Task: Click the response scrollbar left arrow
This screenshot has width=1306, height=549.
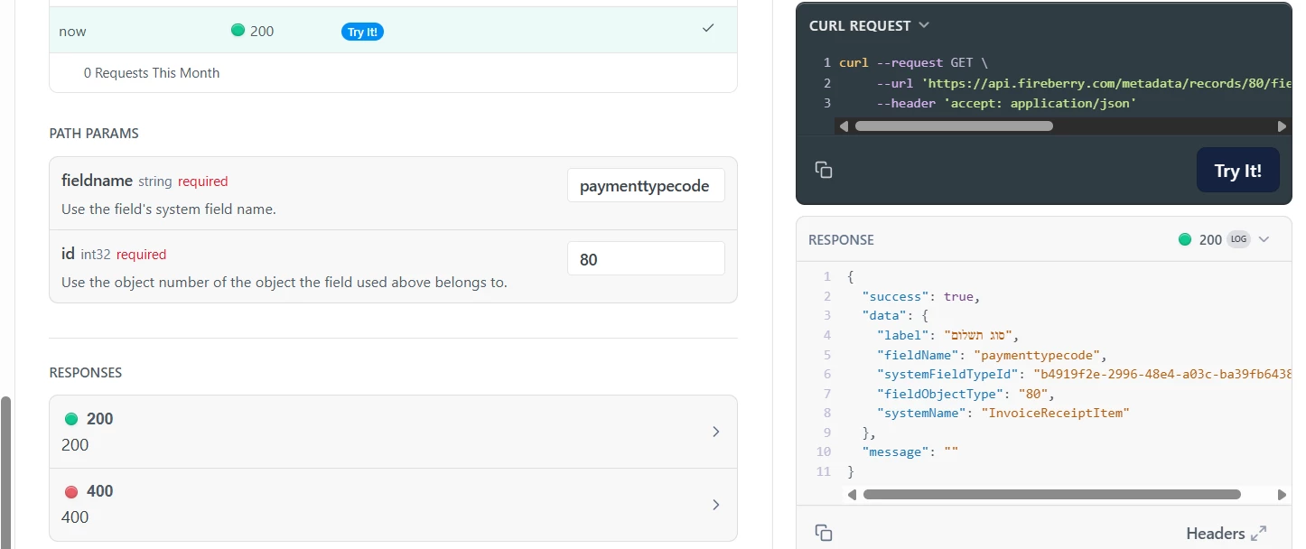Action: tap(853, 495)
